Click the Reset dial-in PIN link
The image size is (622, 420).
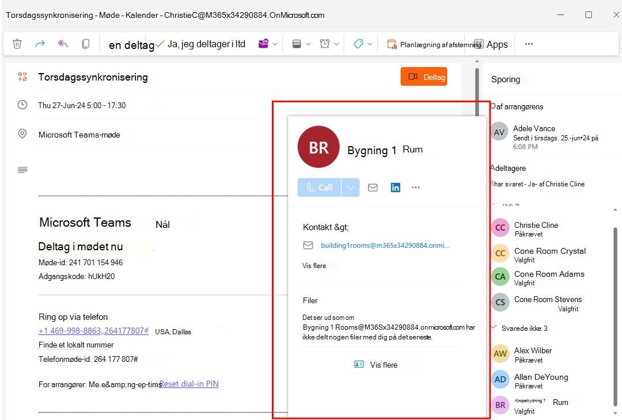coord(189,384)
